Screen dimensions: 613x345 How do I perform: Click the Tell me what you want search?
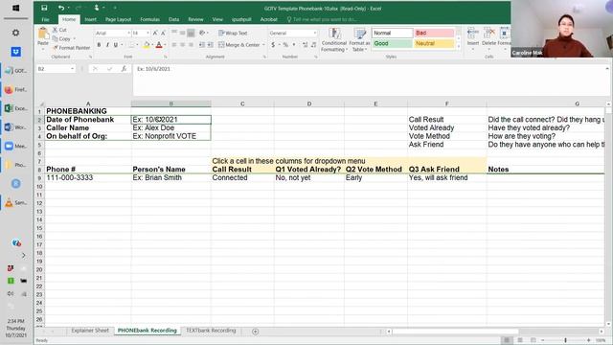(322, 19)
